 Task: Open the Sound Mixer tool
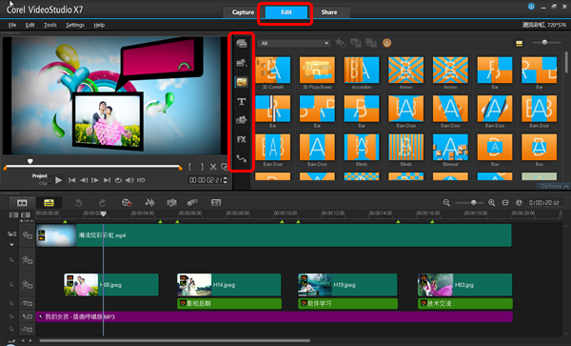(149, 203)
